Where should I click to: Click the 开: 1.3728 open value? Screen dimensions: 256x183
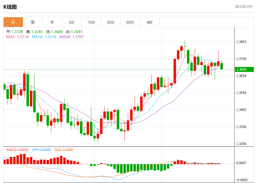(x=14, y=32)
